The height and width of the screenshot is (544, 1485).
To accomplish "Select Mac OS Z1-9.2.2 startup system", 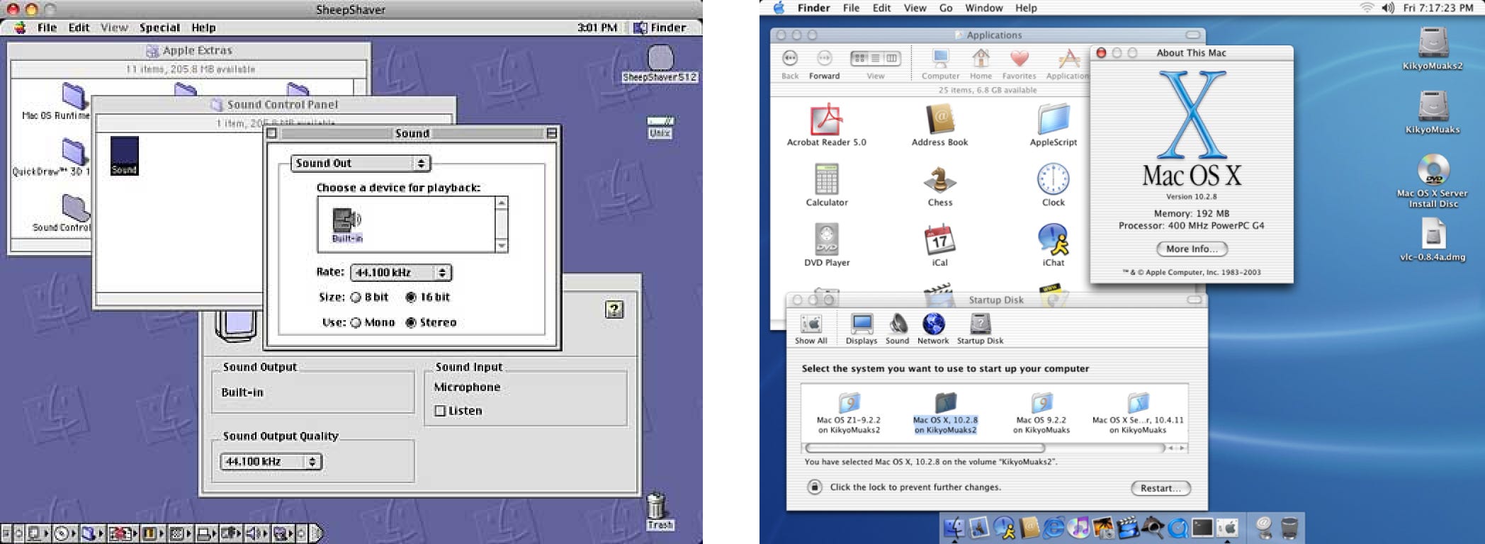I will coord(849,414).
